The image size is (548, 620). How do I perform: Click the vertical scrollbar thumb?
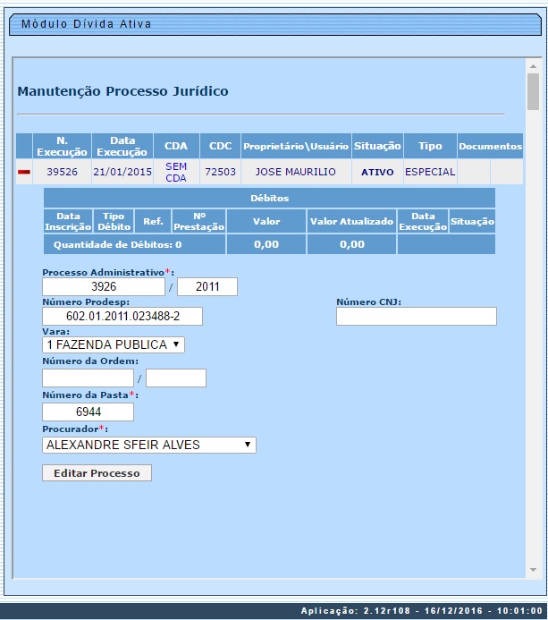[x=533, y=90]
